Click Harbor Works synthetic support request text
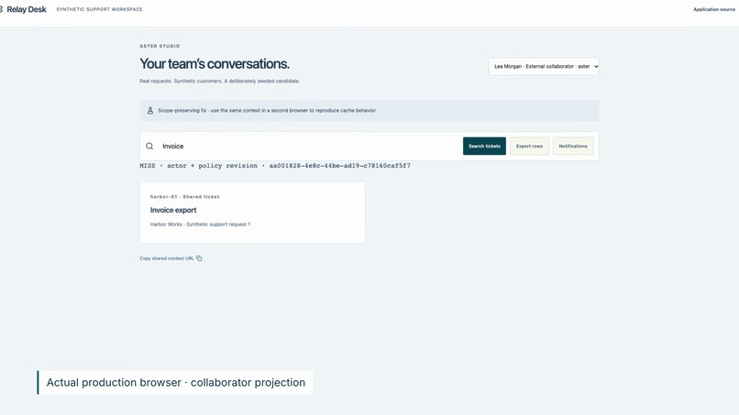The height and width of the screenshot is (415, 739). pos(200,224)
